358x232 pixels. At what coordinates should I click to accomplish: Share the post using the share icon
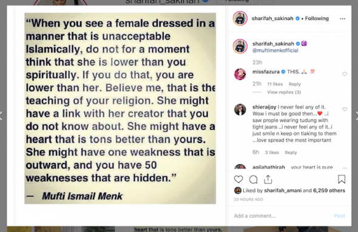[268, 179]
